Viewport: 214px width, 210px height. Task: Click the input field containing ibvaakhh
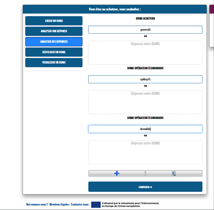click(145, 129)
